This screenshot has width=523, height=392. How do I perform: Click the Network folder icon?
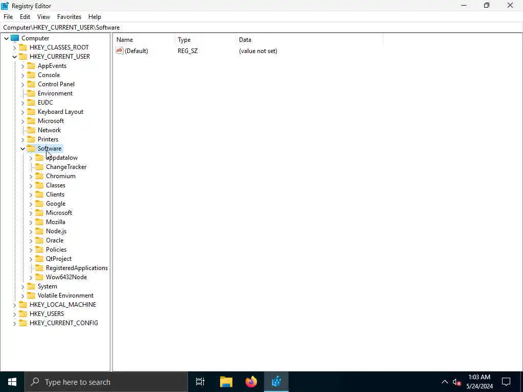point(31,130)
